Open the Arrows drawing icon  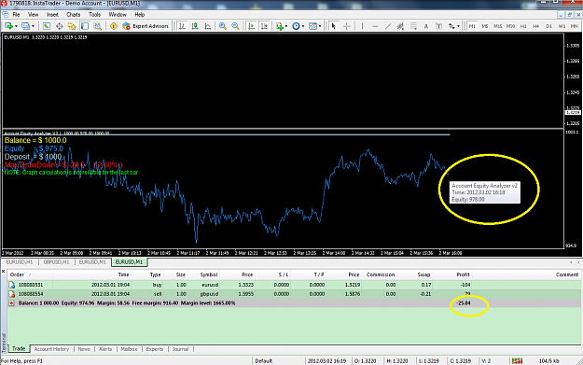451,26
